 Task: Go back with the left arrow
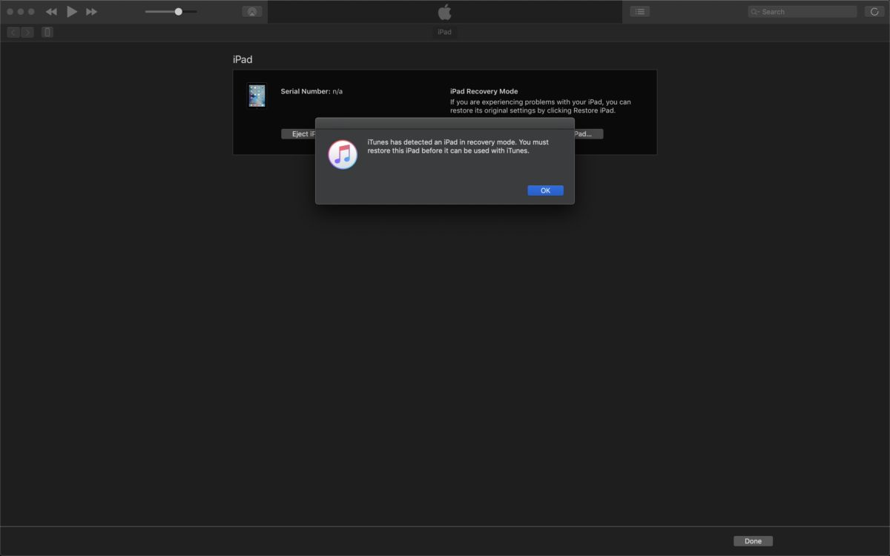click(13, 32)
